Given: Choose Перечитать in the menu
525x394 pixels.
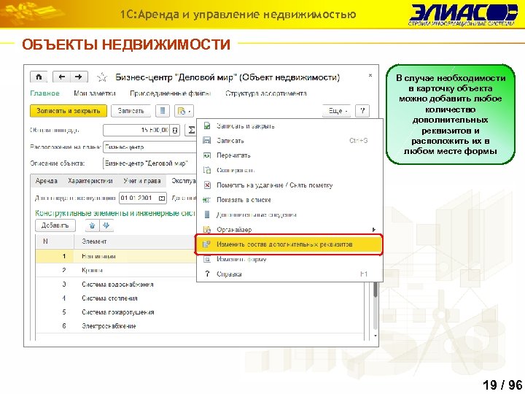Looking at the screenshot, I should [289, 155].
